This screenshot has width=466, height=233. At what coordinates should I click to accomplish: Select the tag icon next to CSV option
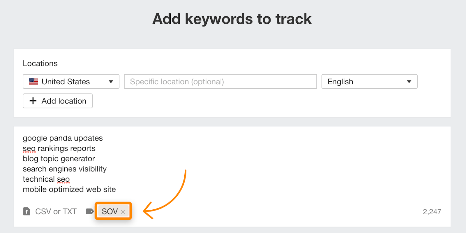tap(89, 211)
